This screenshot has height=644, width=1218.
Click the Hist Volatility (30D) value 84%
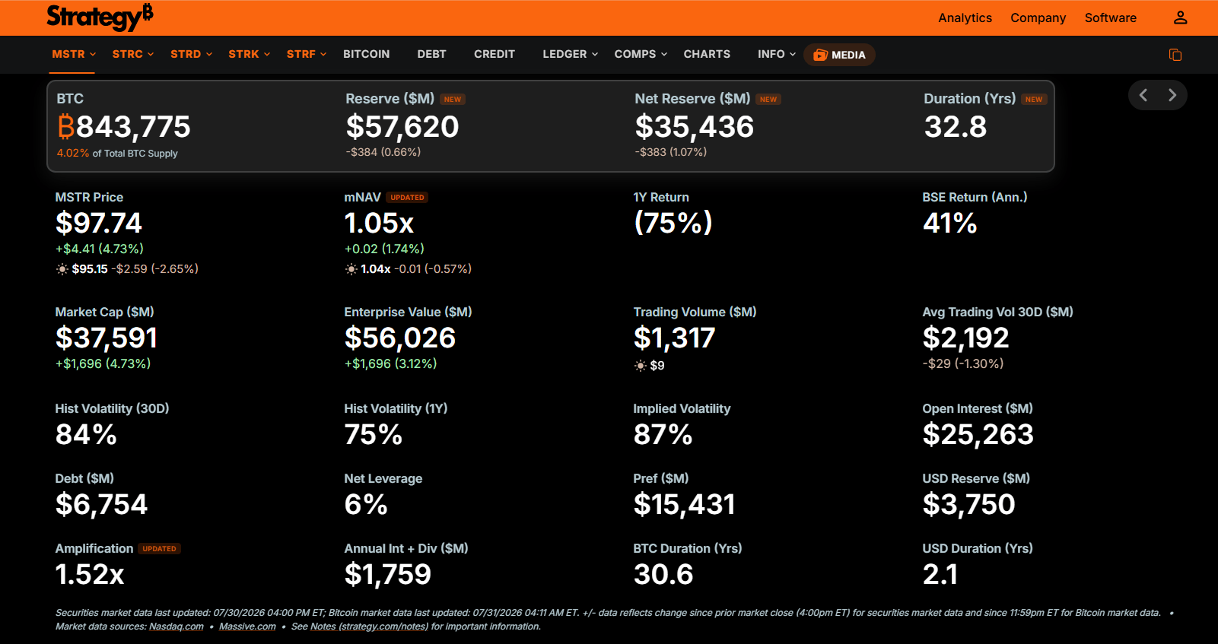(x=86, y=435)
